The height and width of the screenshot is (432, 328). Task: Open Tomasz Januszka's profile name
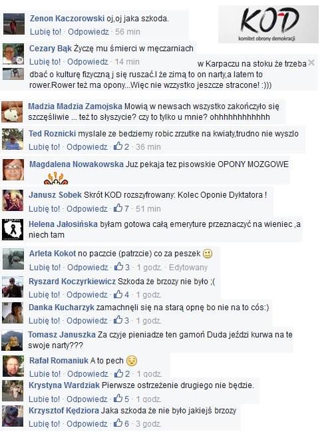point(62,335)
